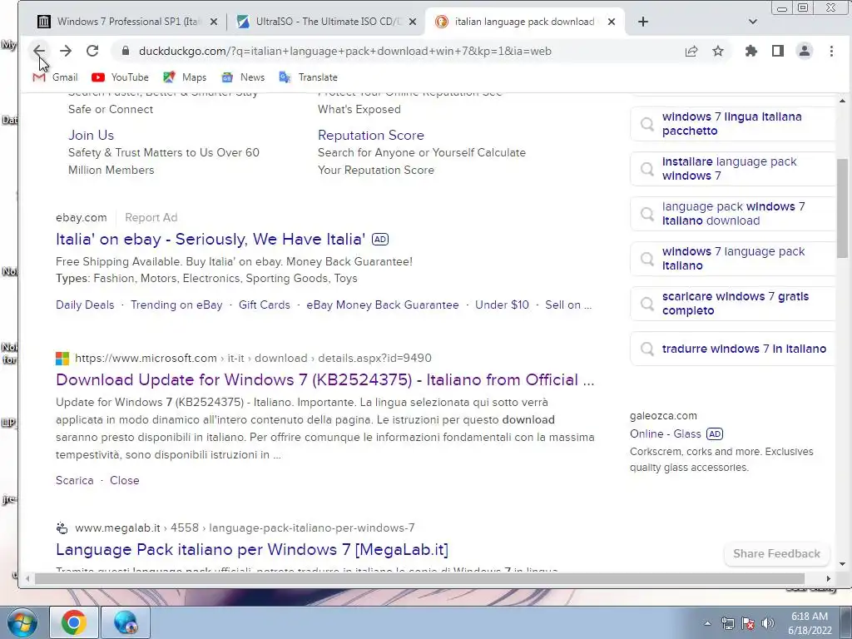The width and height of the screenshot is (852, 639).
Task: Click the Close sublink under Microsoft result
Action: (x=125, y=480)
